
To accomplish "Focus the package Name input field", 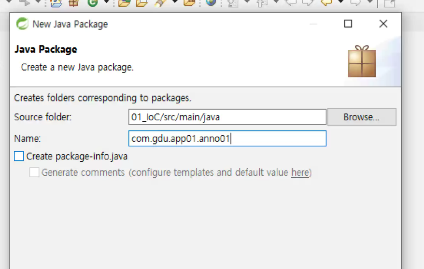I will 227,139.
